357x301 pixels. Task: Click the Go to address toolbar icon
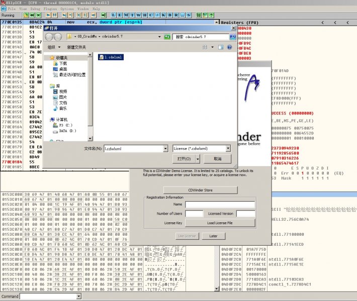tap(104, 15)
